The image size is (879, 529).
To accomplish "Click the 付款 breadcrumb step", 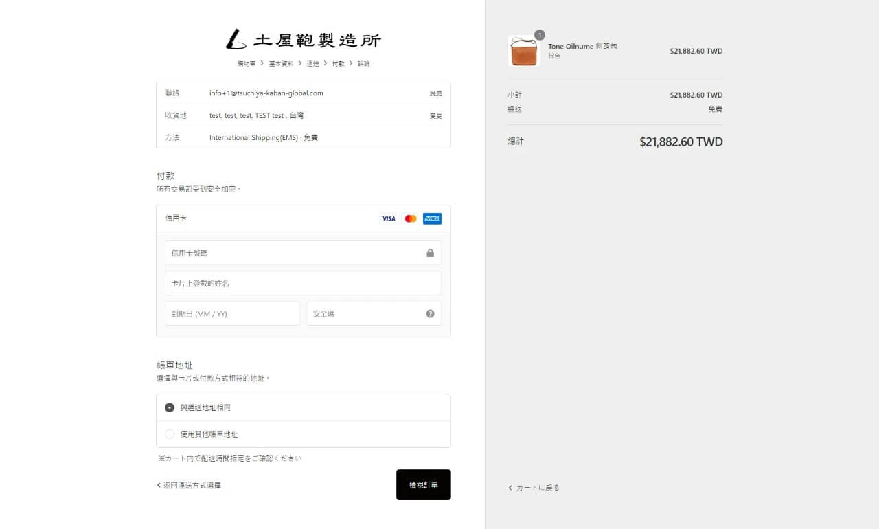I will coord(338,63).
